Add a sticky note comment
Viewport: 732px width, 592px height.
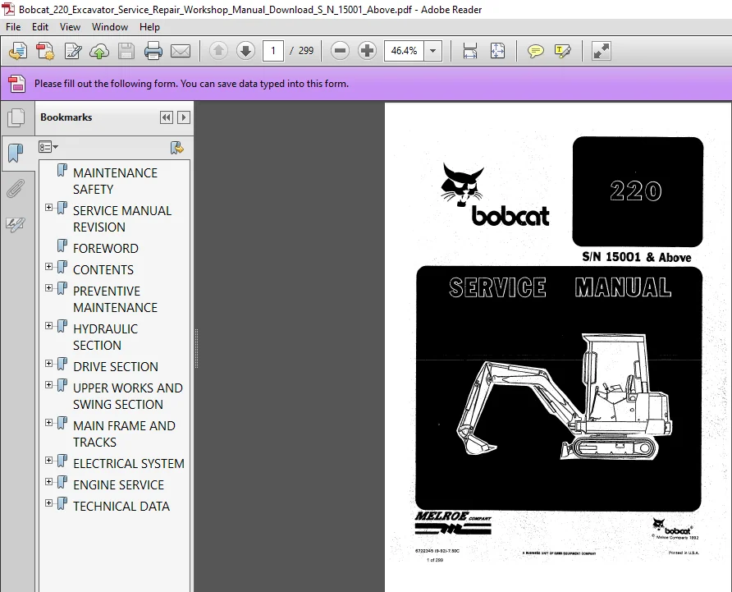coord(536,50)
